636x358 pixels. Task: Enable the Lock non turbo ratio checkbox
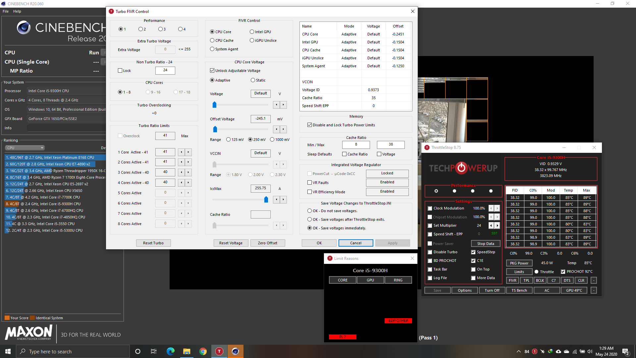point(120,71)
